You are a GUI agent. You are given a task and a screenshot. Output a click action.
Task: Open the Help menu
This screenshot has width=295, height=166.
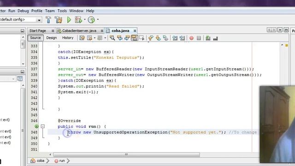[90, 11]
